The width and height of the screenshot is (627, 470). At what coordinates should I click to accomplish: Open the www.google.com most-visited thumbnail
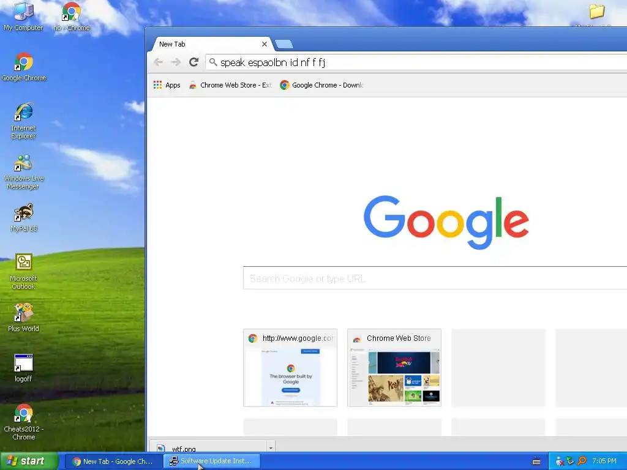pyautogui.click(x=290, y=368)
